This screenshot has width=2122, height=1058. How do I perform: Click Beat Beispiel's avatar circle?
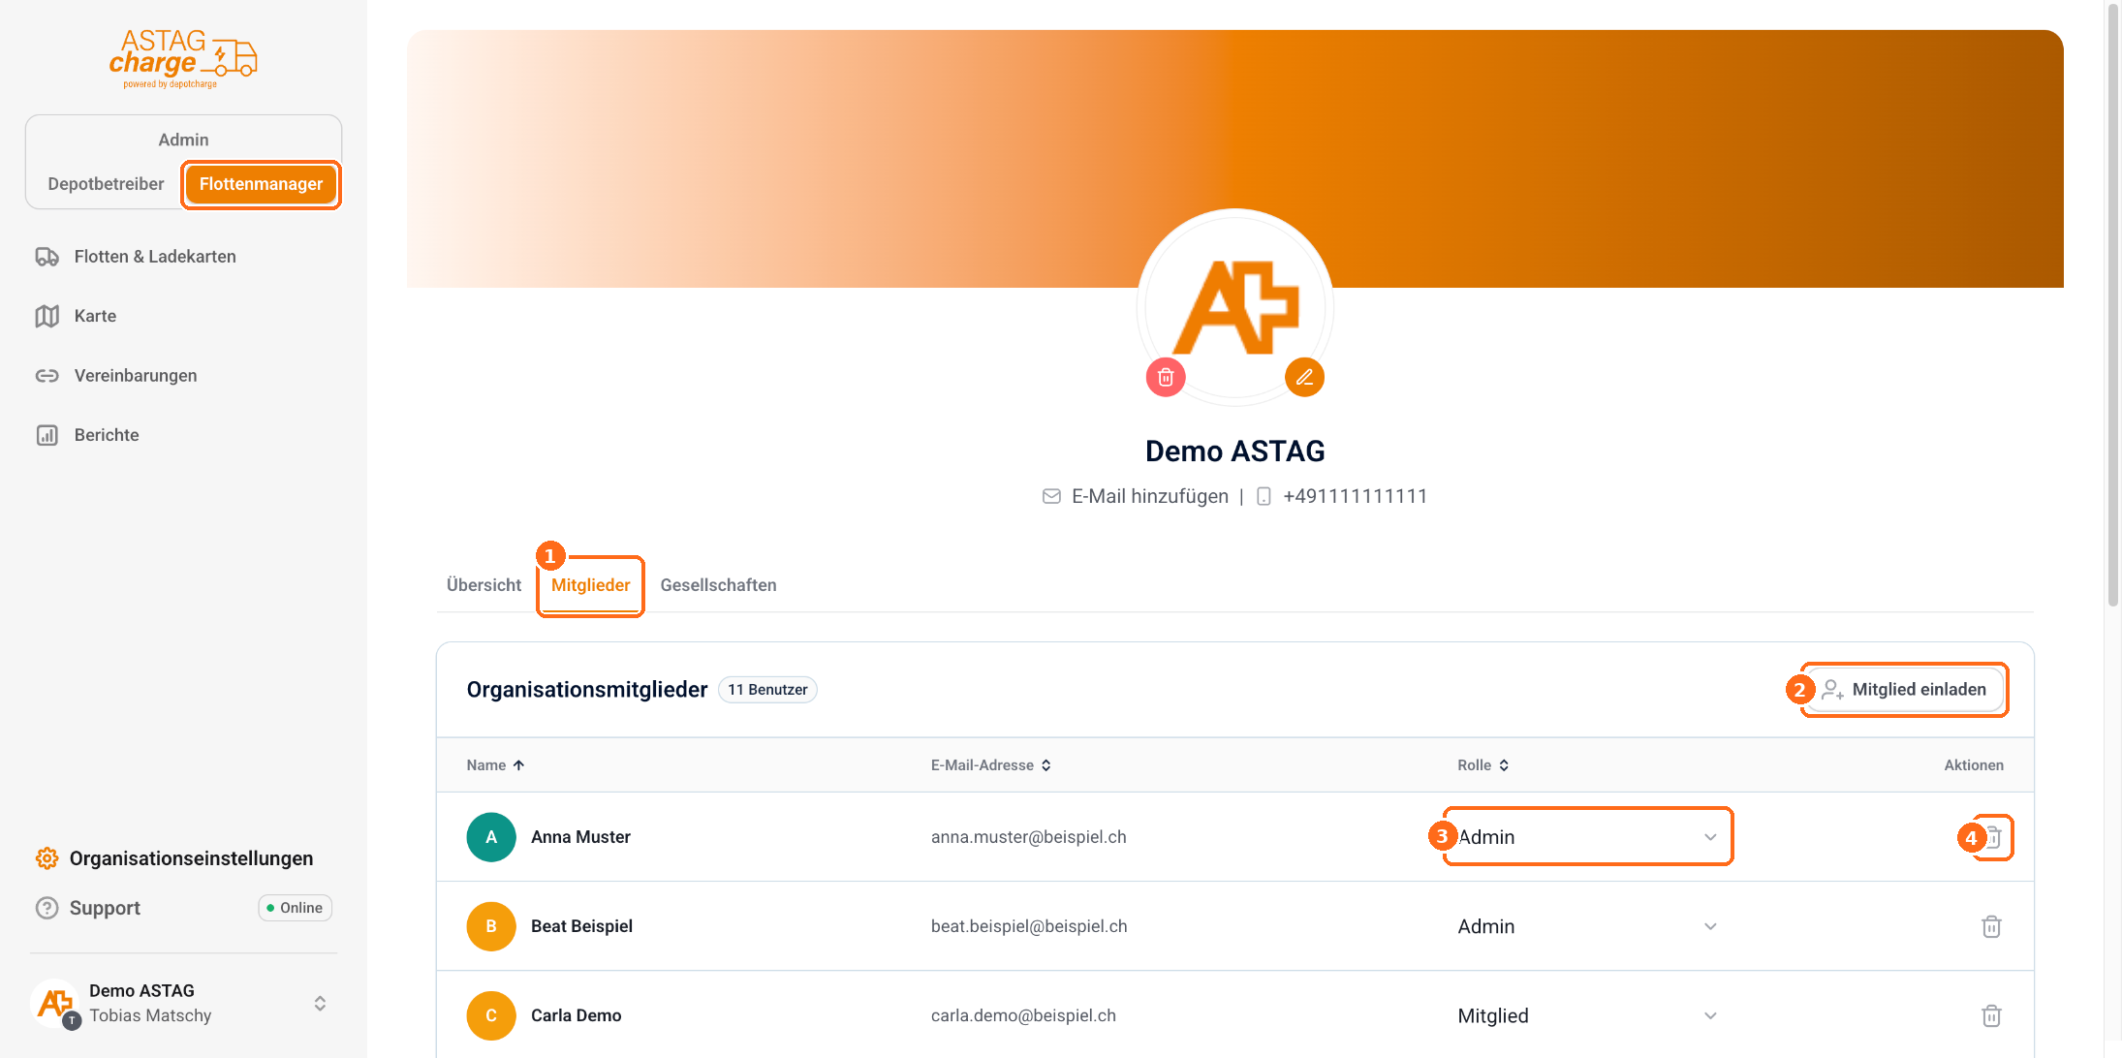coord(491,926)
